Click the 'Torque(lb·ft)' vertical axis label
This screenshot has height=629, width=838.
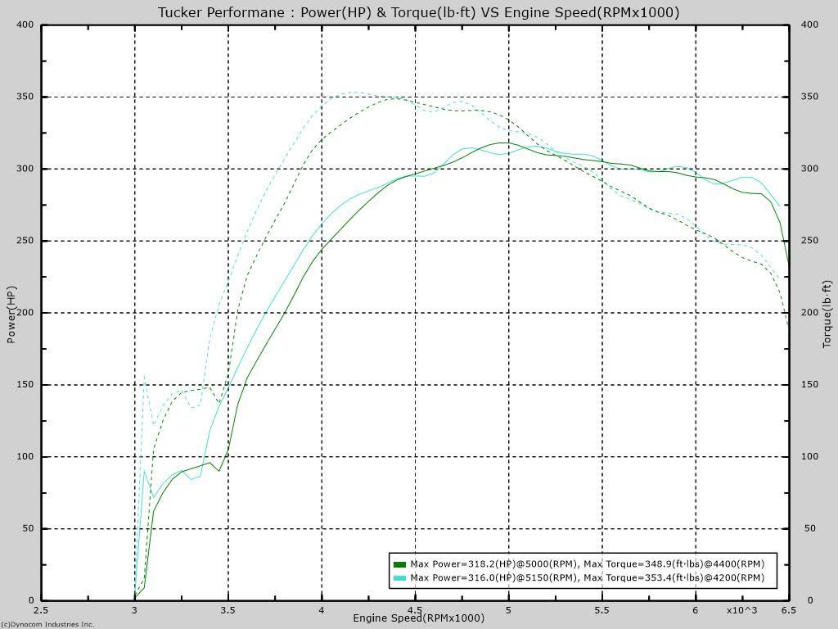click(x=827, y=314)
